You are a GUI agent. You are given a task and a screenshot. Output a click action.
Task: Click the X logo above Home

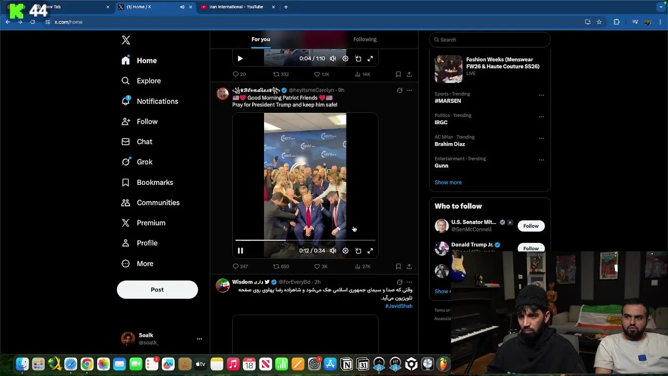(x=126, y=40)
